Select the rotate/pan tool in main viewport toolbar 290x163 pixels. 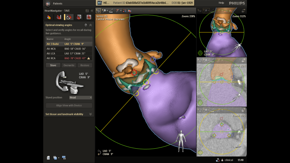point(98,11)
